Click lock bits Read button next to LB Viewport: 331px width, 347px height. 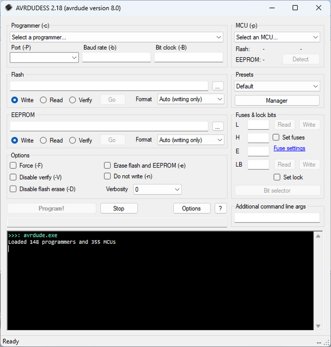pyautogui.click(x=285, y=164)
